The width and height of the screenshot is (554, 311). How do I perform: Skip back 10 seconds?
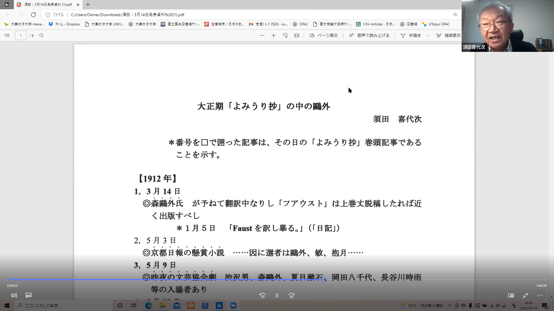262,295
